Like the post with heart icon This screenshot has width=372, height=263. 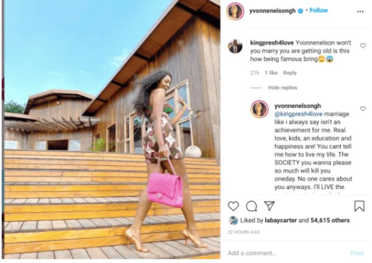[x=233, y=206]
